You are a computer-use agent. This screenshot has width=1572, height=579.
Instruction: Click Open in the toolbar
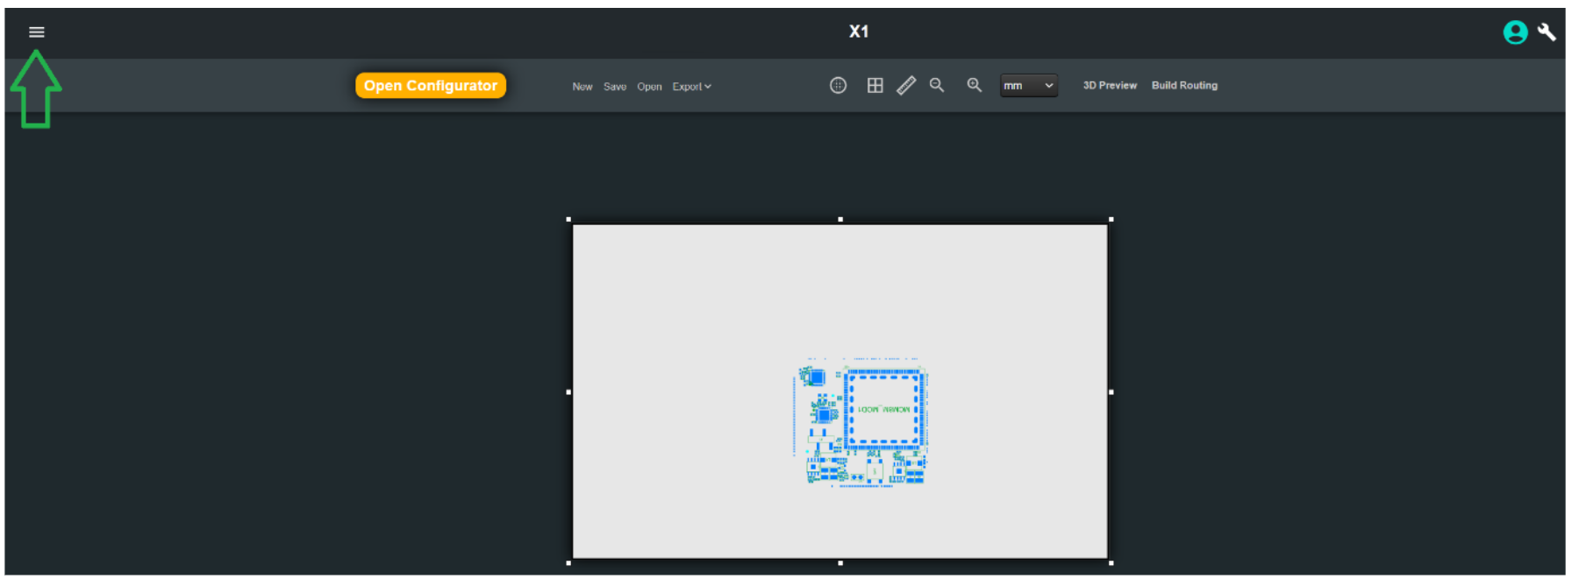[x=649, y=87]
